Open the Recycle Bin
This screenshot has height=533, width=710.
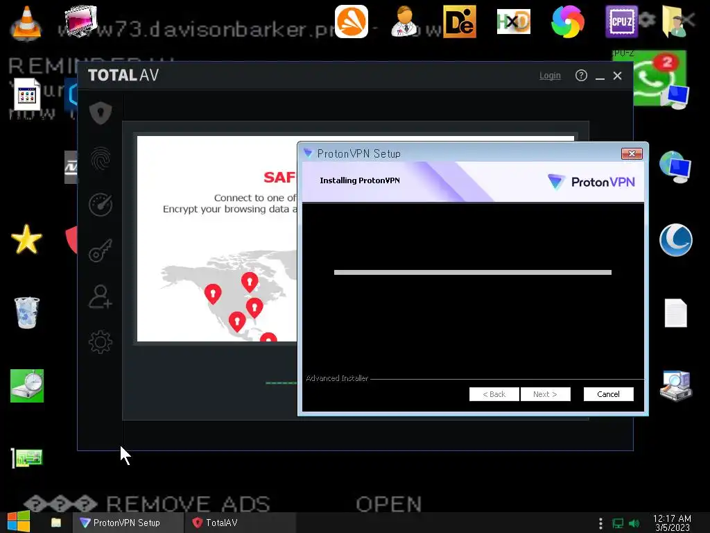pyautogui.click(x=27, y=312)
